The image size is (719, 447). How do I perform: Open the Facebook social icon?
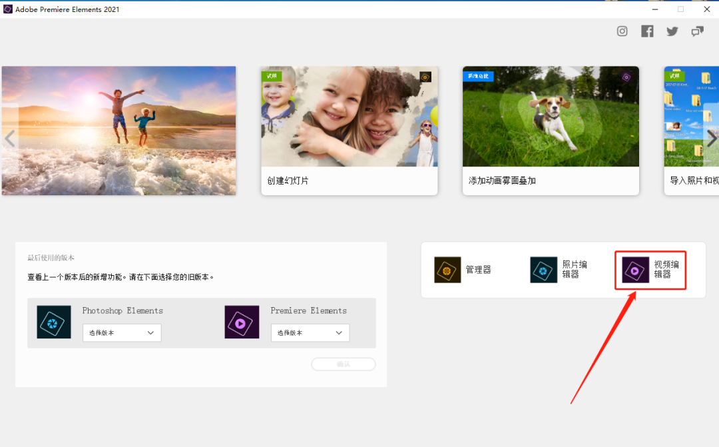(x=647, y=31)
